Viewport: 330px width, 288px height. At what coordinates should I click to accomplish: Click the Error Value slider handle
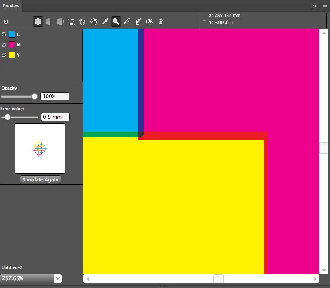7,117
